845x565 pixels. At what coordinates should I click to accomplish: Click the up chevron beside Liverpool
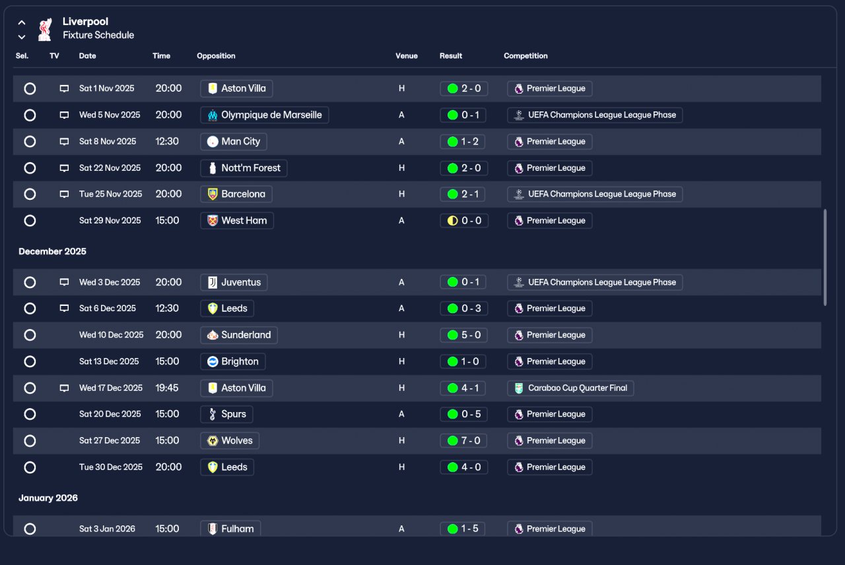pos(22,22)
